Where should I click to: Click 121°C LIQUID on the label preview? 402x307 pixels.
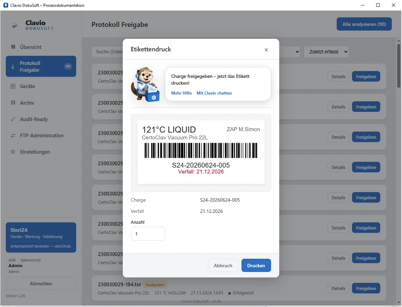coord(169,130)
